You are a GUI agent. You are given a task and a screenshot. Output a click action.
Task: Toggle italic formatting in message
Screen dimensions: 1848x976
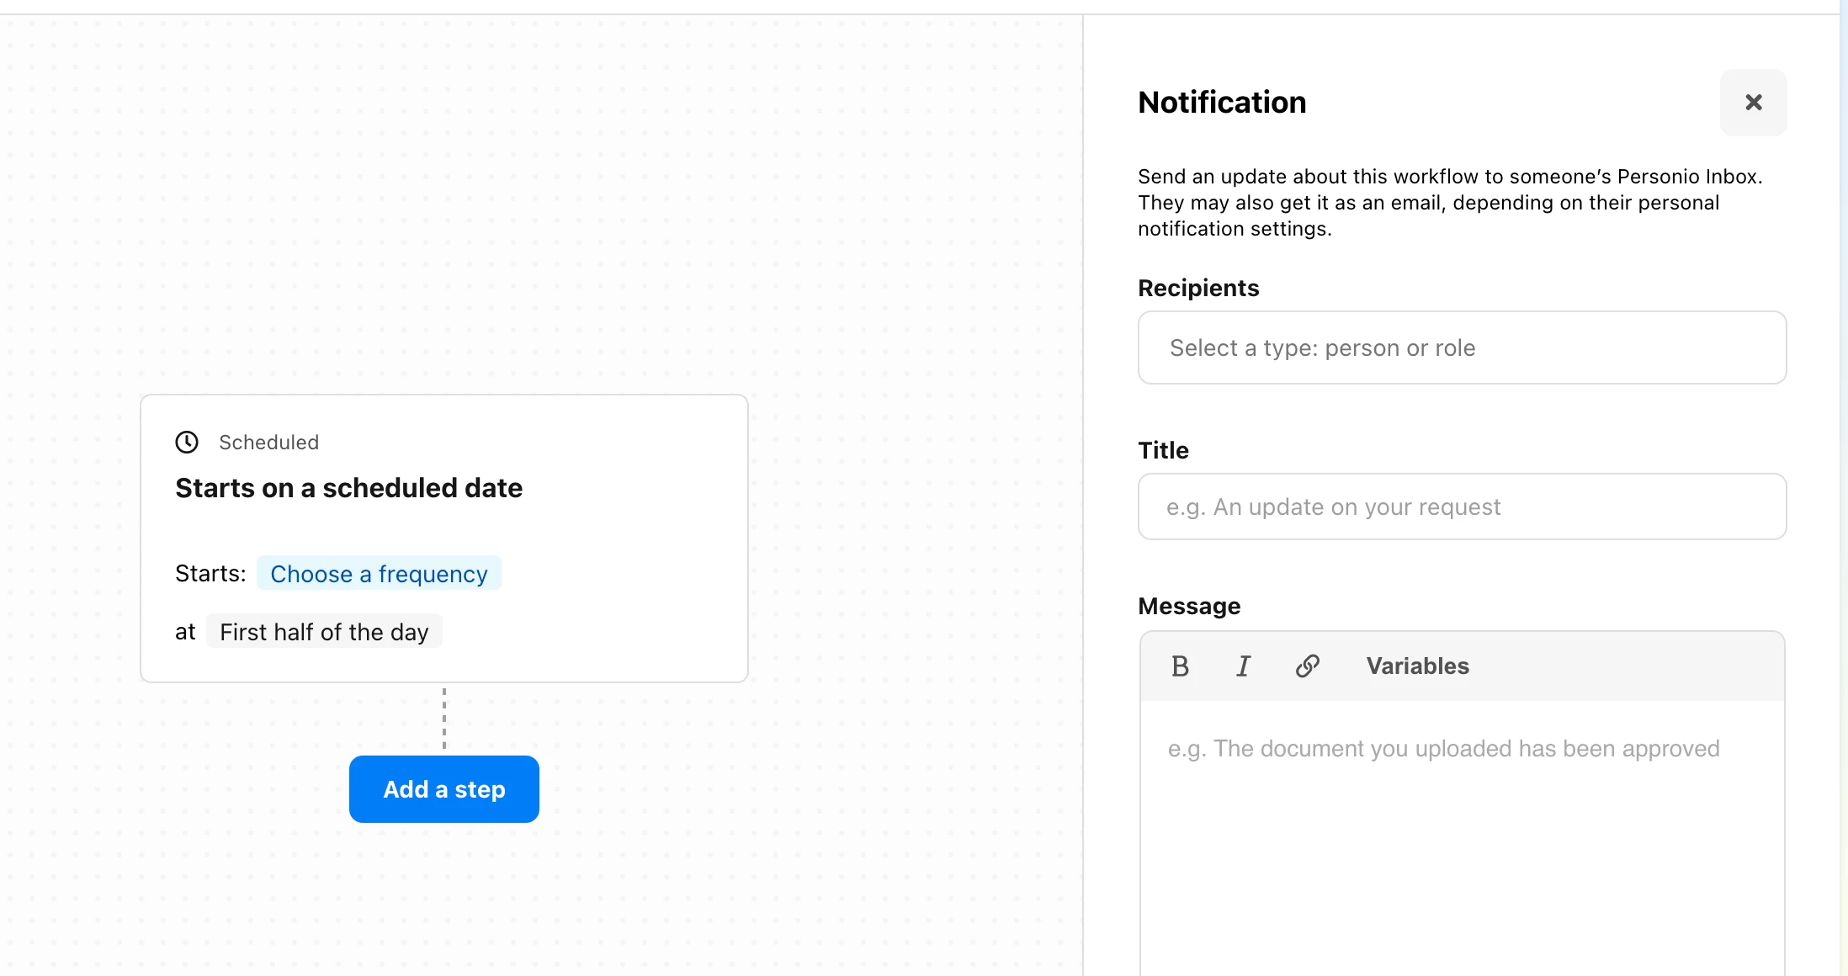(x=1243, y=666)
